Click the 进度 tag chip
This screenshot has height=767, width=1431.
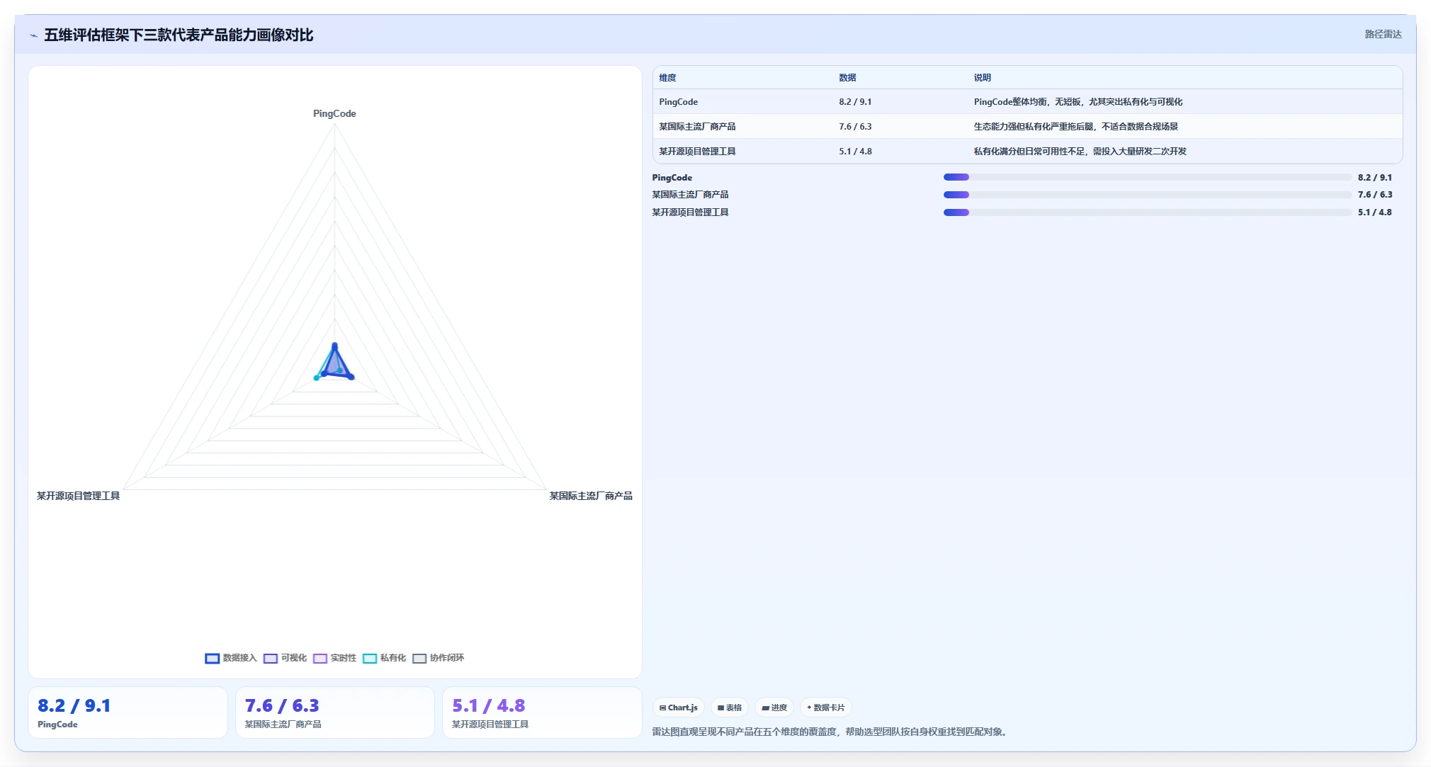[x=774, y=708]
